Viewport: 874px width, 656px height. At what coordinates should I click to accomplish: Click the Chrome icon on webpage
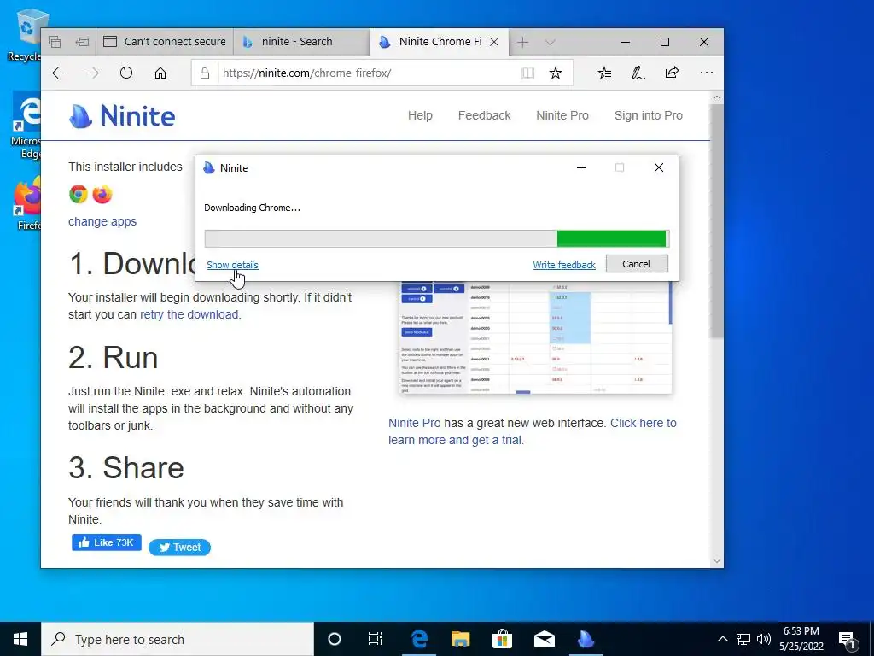[79, 194]
